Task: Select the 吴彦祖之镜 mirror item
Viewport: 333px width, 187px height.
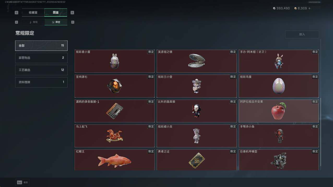Action: [197, 61]
